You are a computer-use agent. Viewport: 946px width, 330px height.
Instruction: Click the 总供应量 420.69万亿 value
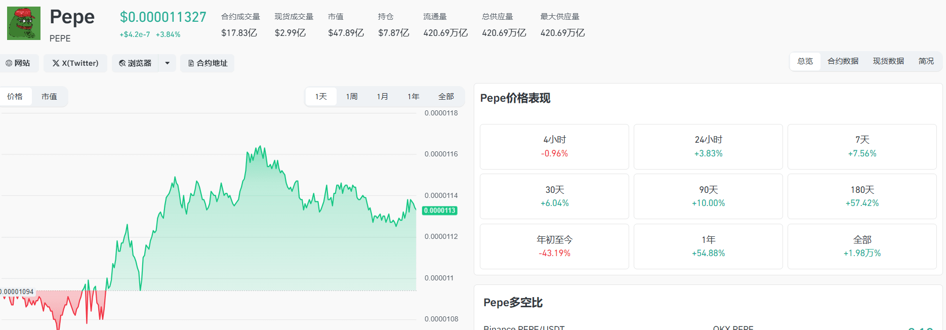504,33
